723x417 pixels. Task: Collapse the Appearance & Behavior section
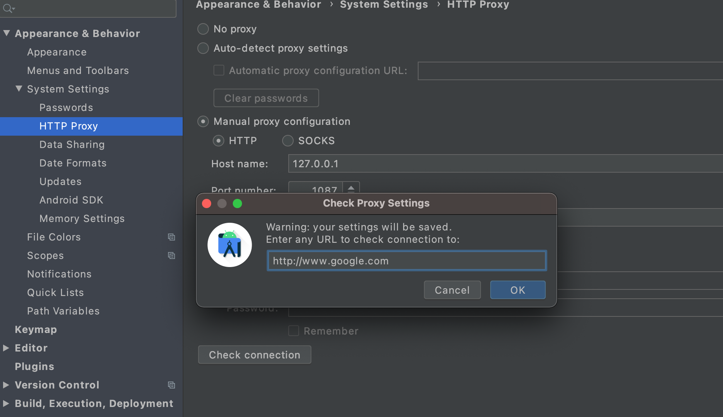[x=7, y=34]
